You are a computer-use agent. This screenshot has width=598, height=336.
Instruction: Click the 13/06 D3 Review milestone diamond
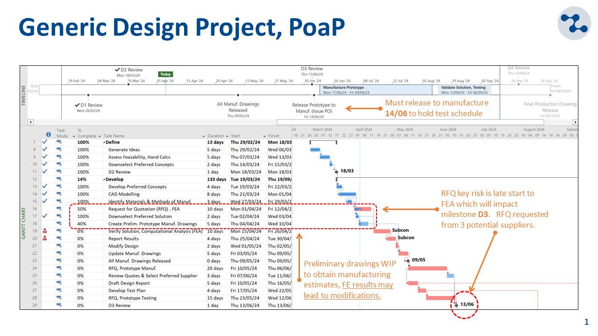[456, 305]
